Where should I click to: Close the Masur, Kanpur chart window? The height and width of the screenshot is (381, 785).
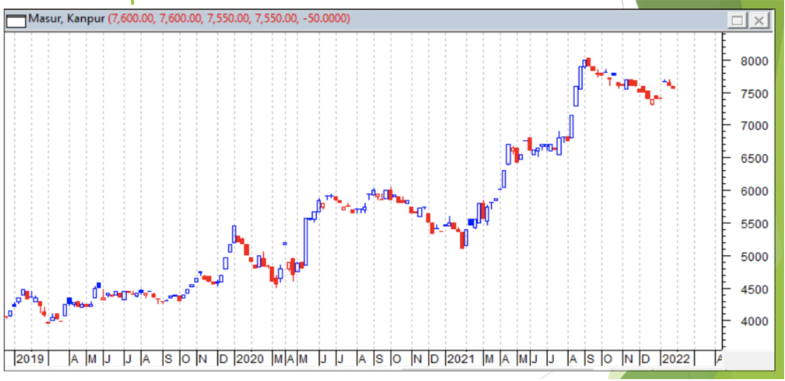758,20
